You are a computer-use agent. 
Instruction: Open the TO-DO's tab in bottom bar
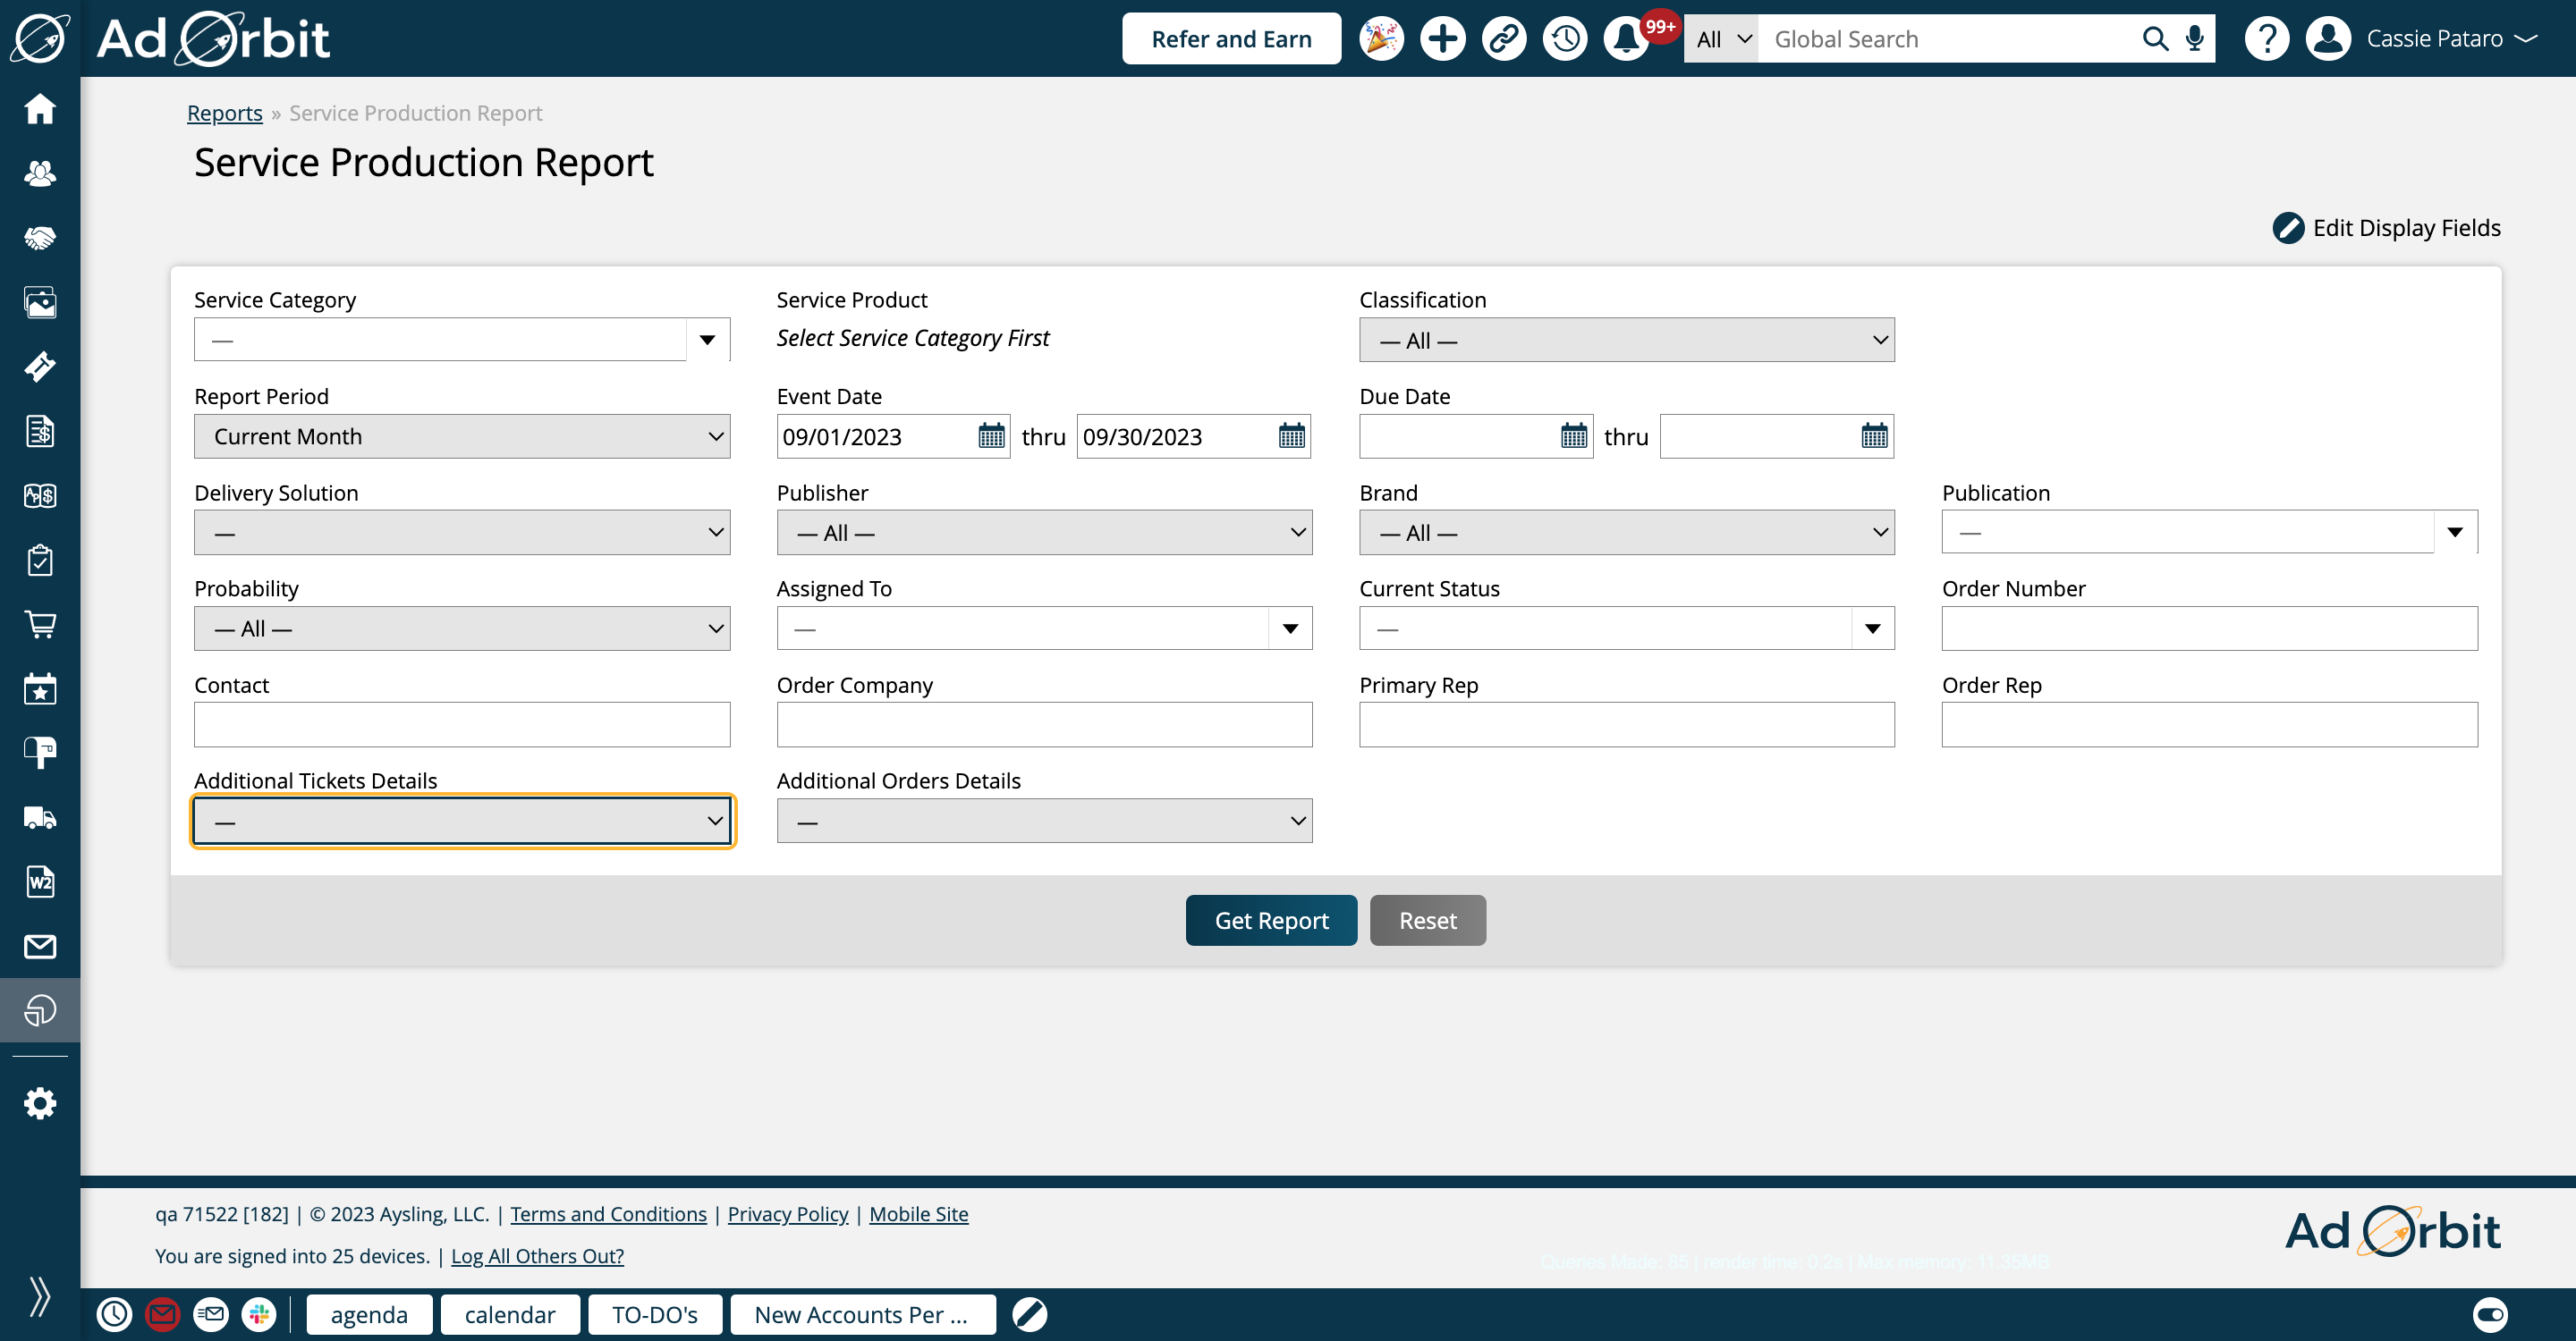[655, 1314]
